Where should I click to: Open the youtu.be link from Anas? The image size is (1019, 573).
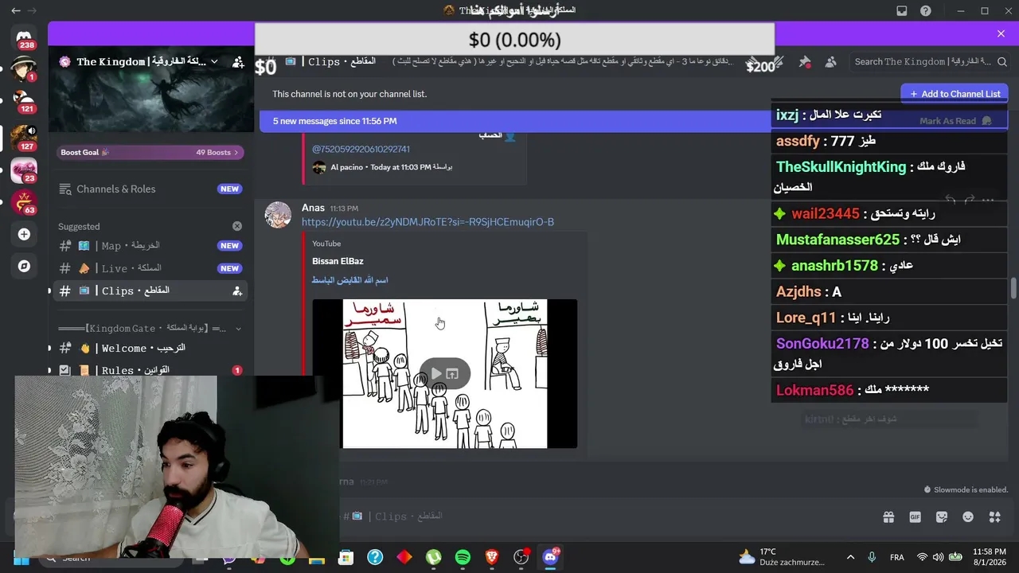[428, 222]
